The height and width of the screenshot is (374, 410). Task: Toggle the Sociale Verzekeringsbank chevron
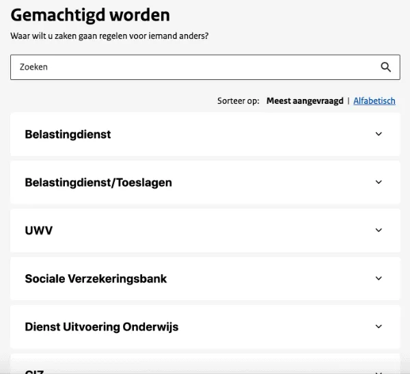(x=379, y=278)
